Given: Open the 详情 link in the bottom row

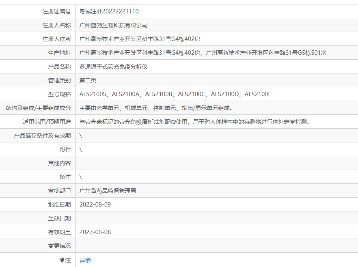Looking at the screenshot, I should (x=85, y=261).
